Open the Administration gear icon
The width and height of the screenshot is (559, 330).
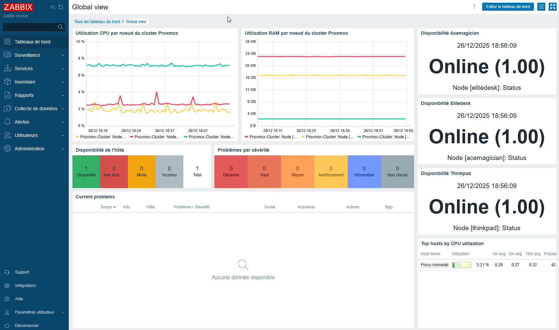[7, 148]
